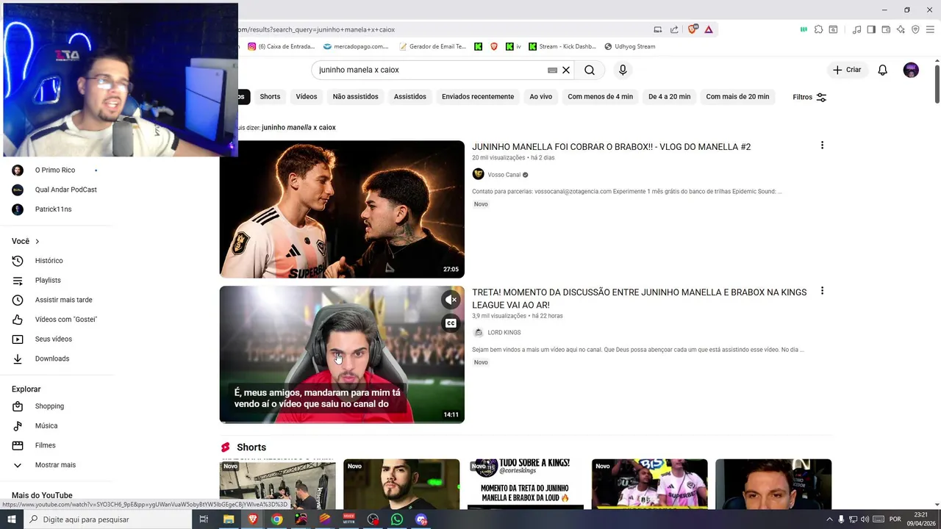Viewport: 941px width, 529px height.
Task: Open the browser extensions puzzle icon
Action: point(818,29)
